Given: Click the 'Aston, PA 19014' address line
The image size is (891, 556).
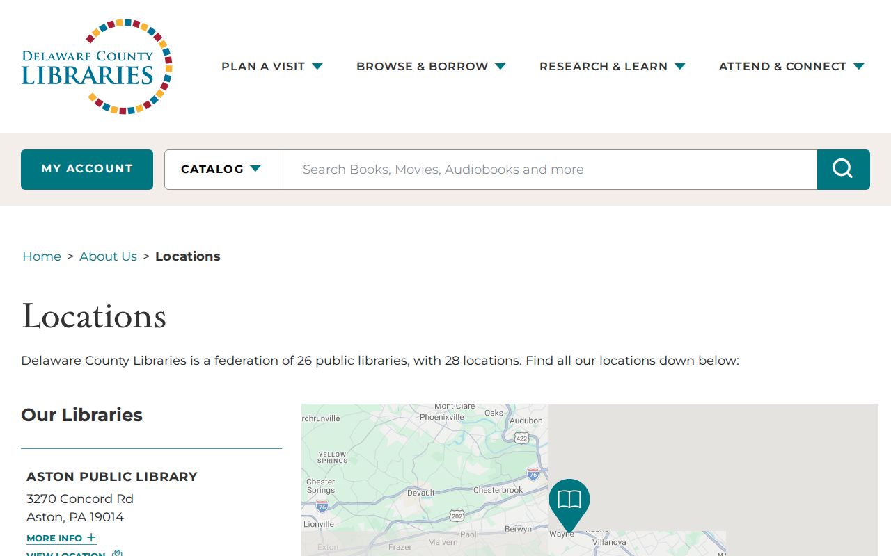Looking at the screenshot, I should coord(75,517).
